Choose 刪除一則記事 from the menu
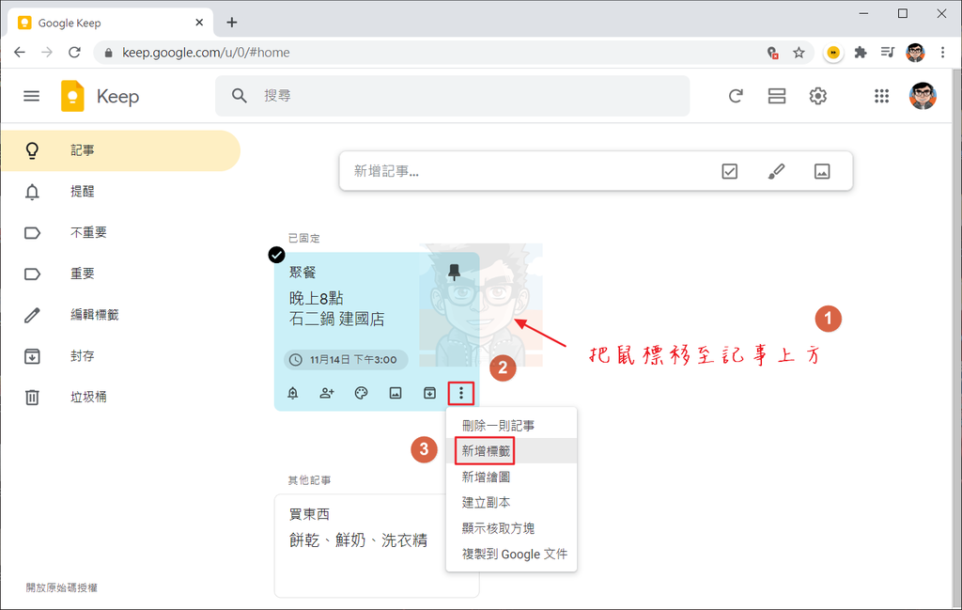 click(512, 425)
